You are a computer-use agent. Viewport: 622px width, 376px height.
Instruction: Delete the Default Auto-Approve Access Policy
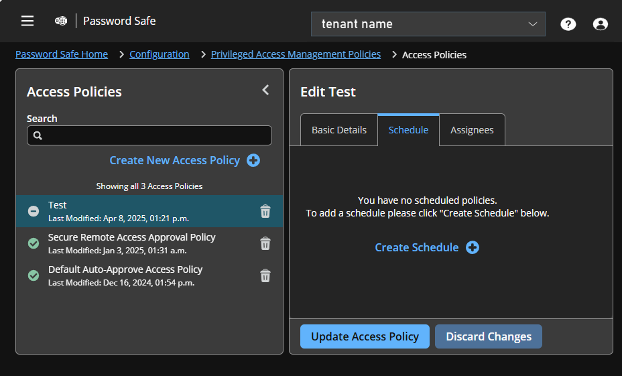[265, 275]
